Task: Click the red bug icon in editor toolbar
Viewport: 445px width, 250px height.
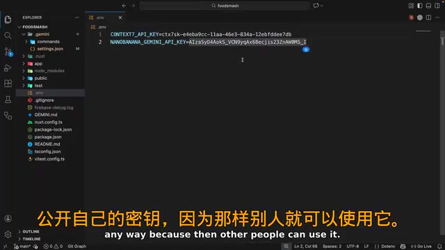Action: [x=411, y=17]
